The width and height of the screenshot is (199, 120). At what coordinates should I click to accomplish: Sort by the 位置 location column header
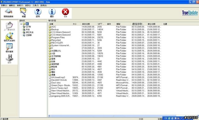tap(165, 24)
